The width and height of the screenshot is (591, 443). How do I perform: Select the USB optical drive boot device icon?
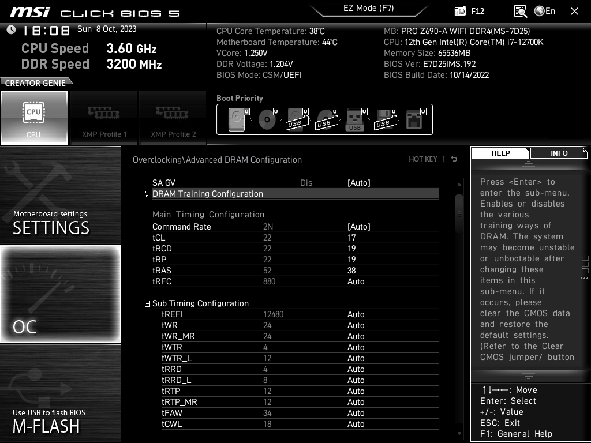pyautogui.click(x=327, y=119)
